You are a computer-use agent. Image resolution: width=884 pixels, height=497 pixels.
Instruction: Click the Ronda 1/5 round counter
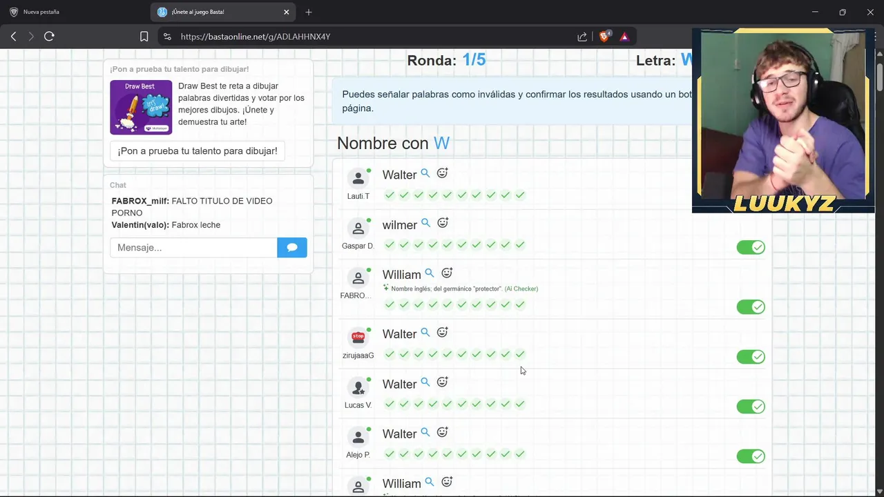pos(446,60)
